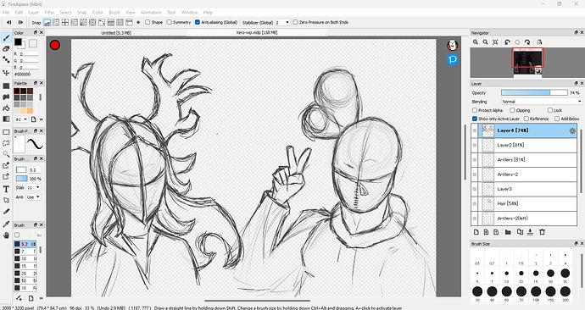Rotate the canvas right in Navigator
The width and height of the screenshot is (585, 310).
pyautogui.click(x=527, y=42)
